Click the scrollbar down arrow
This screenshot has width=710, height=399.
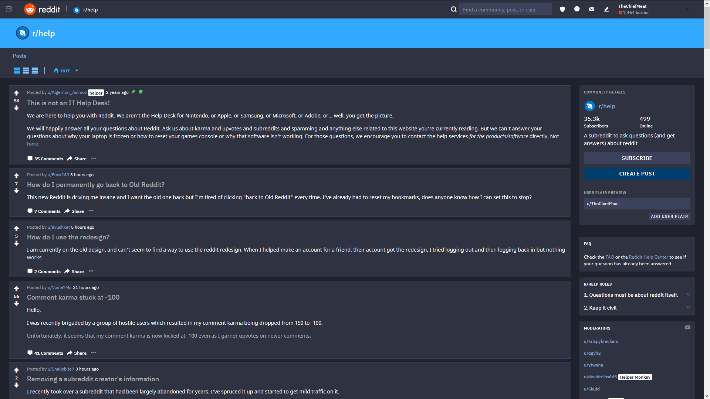click(707, 396)
